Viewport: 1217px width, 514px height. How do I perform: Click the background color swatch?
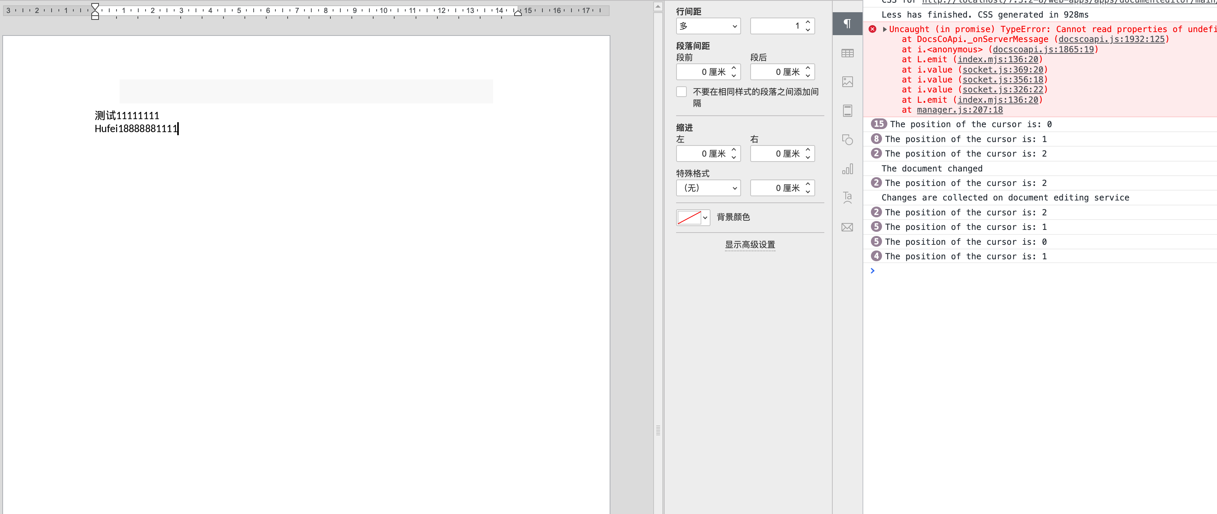pos(689,217)
